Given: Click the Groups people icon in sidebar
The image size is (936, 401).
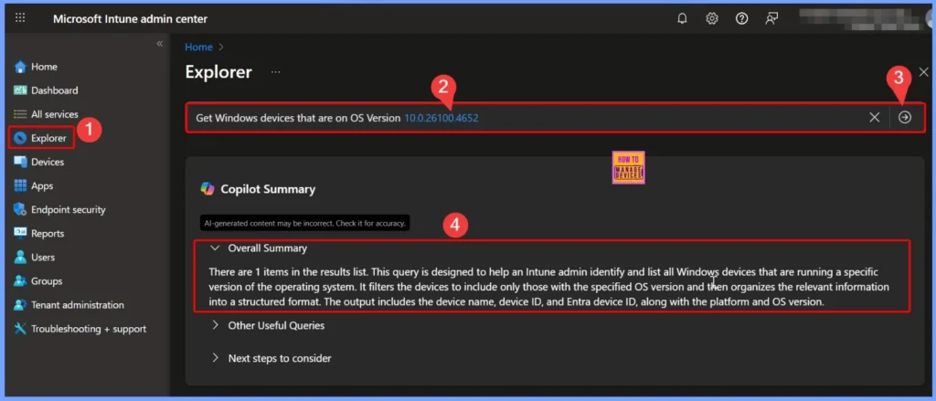Looking at the screenshot, I should pyautogui.click(x=20, y=280).
